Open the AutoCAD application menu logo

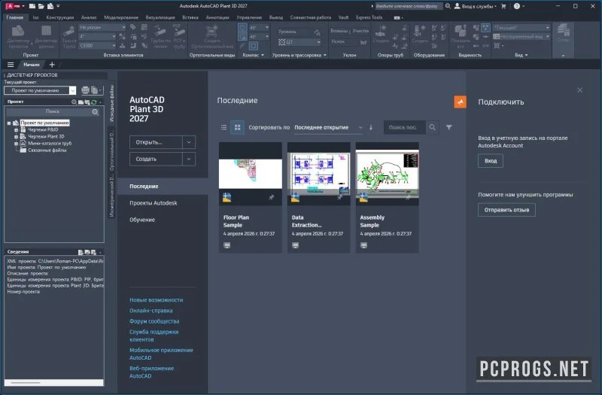13,6
